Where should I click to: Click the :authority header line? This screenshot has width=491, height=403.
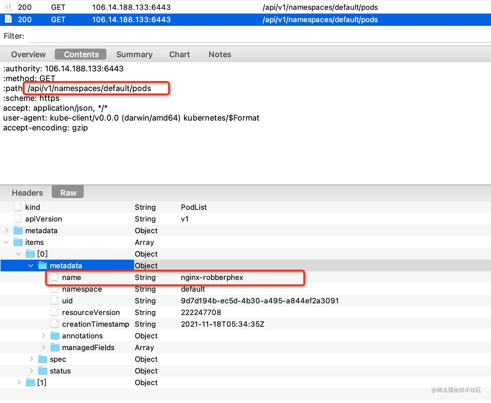point(63,68)
